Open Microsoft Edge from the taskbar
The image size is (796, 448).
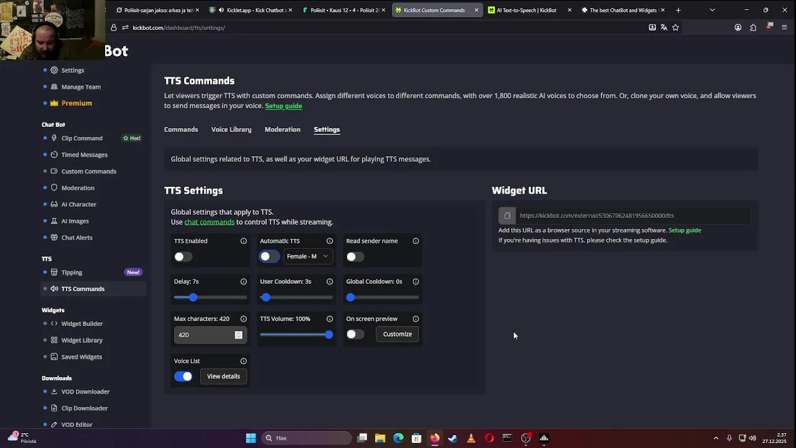[x=398, y=438]
